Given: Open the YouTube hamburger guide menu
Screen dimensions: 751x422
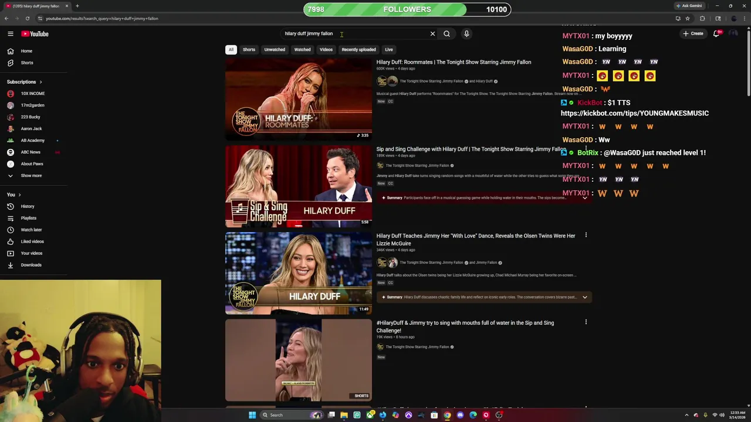Looking at the screenshot, I should click(x=10, y=34).
